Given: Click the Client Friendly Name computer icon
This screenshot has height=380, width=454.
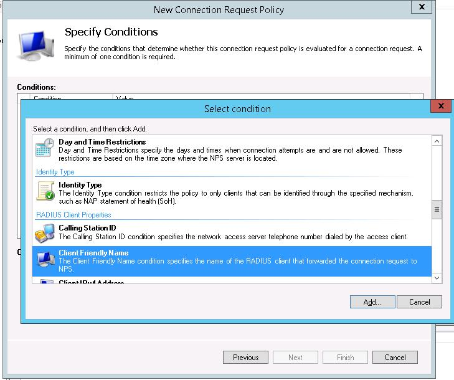Looking at the screenshot, I should [x=45, y=259].
